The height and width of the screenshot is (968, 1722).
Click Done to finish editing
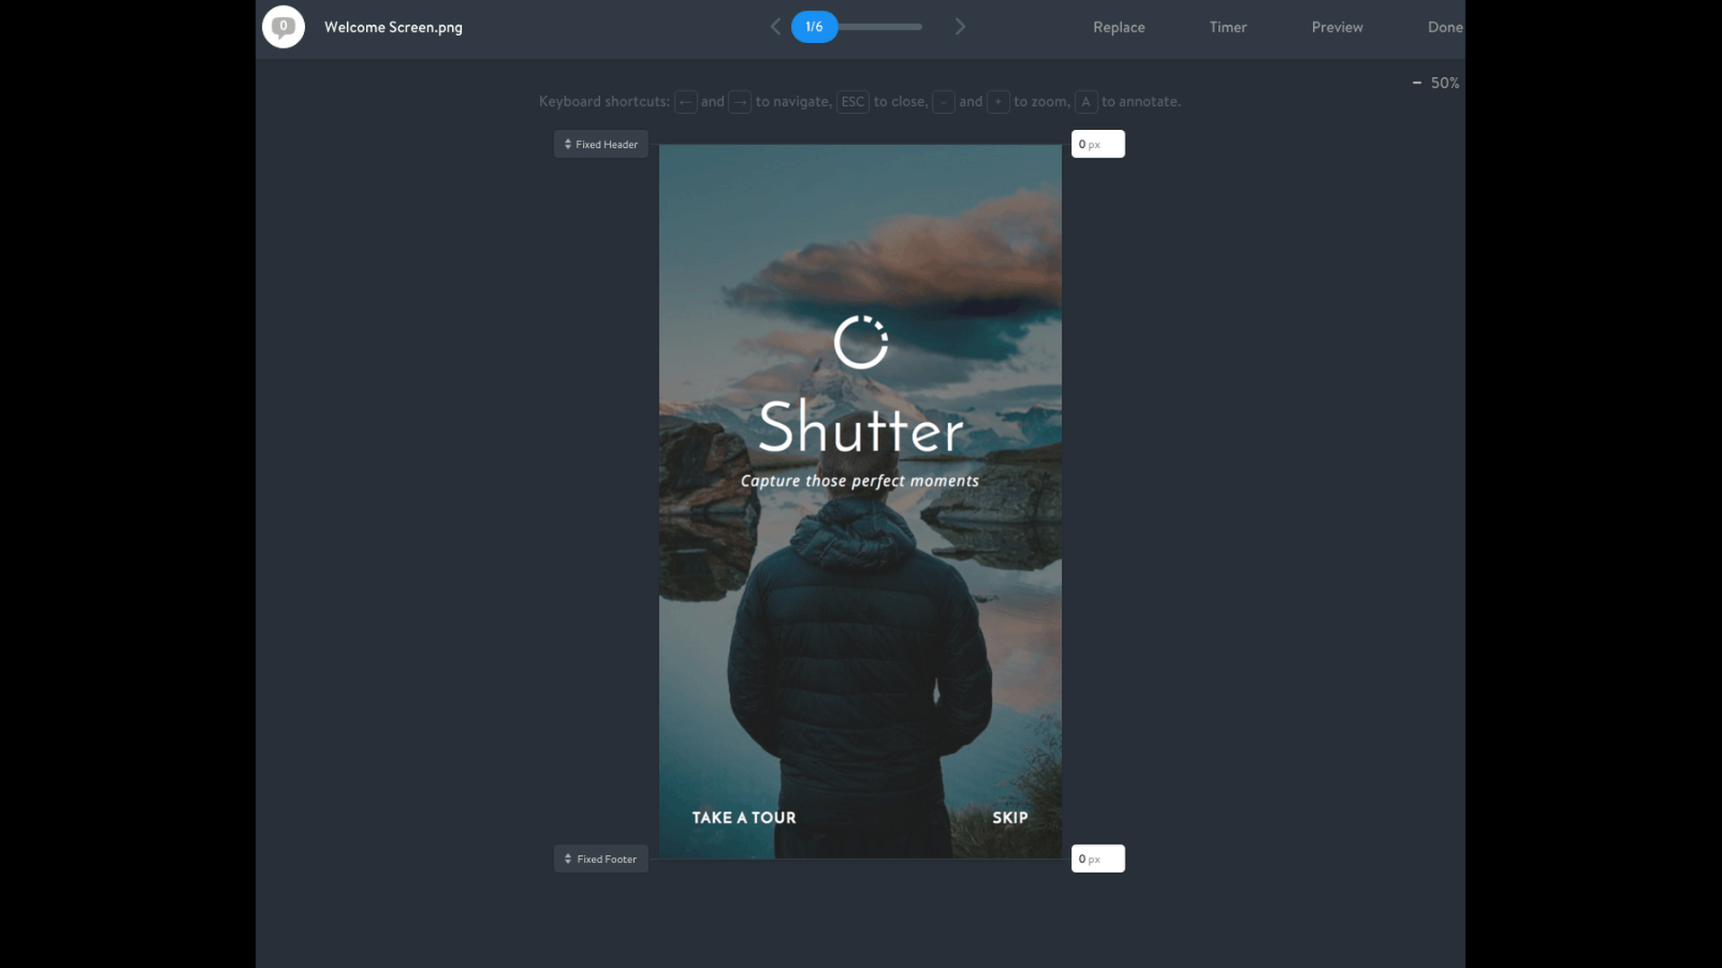1444,27
